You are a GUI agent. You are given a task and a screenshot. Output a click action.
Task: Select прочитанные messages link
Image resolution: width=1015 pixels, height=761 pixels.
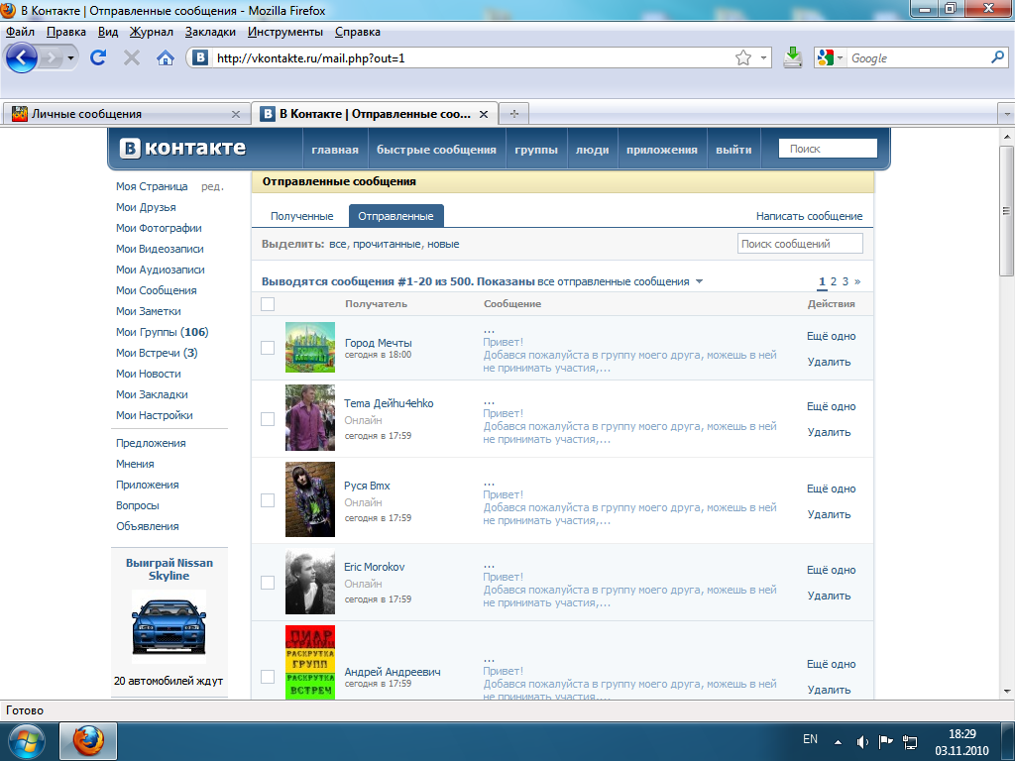coord(387,244)
